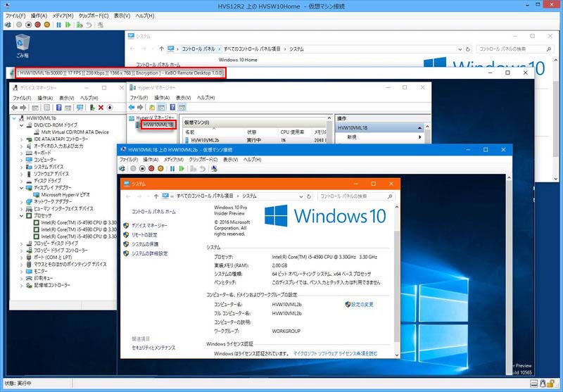Open address dropdown in orange システム window
Viewport: 563px width, 392px height.
301,196
